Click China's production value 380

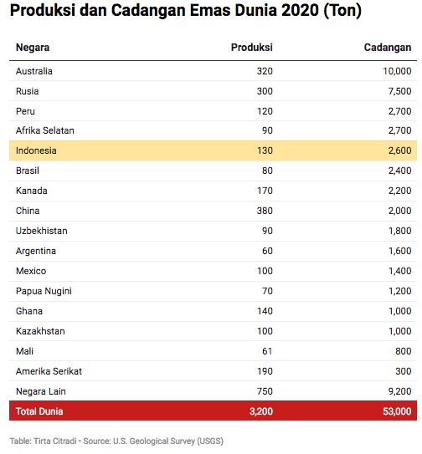coord(265,211)
